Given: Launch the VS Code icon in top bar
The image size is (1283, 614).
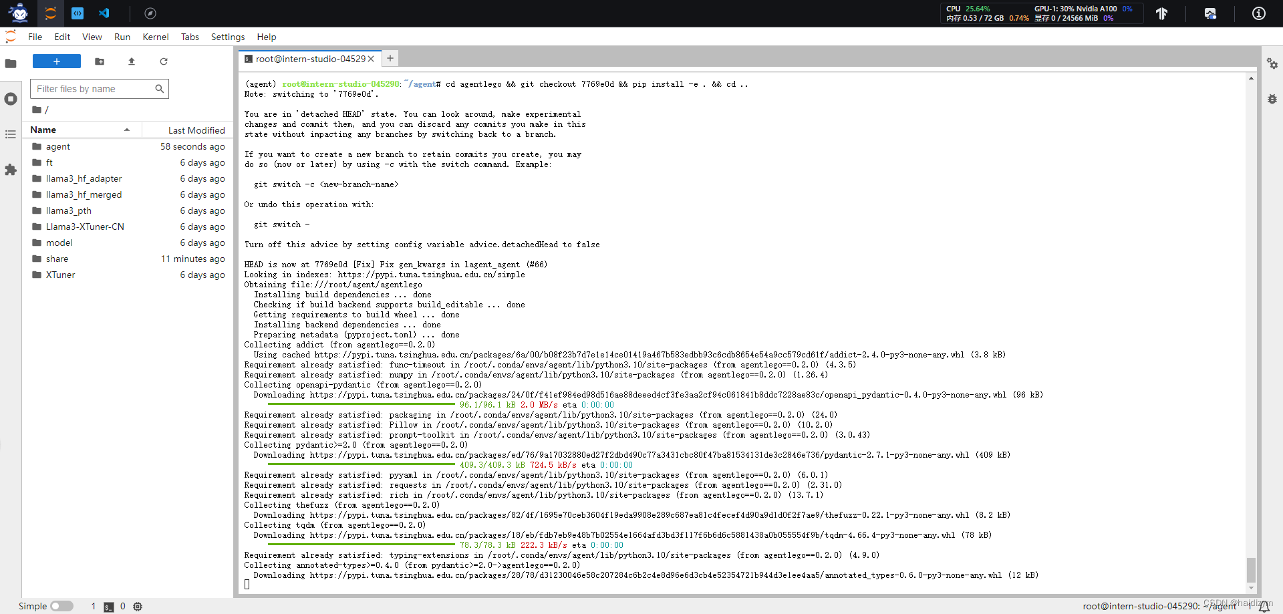Looking at the screenshot, I should click(x=104, y=13).
